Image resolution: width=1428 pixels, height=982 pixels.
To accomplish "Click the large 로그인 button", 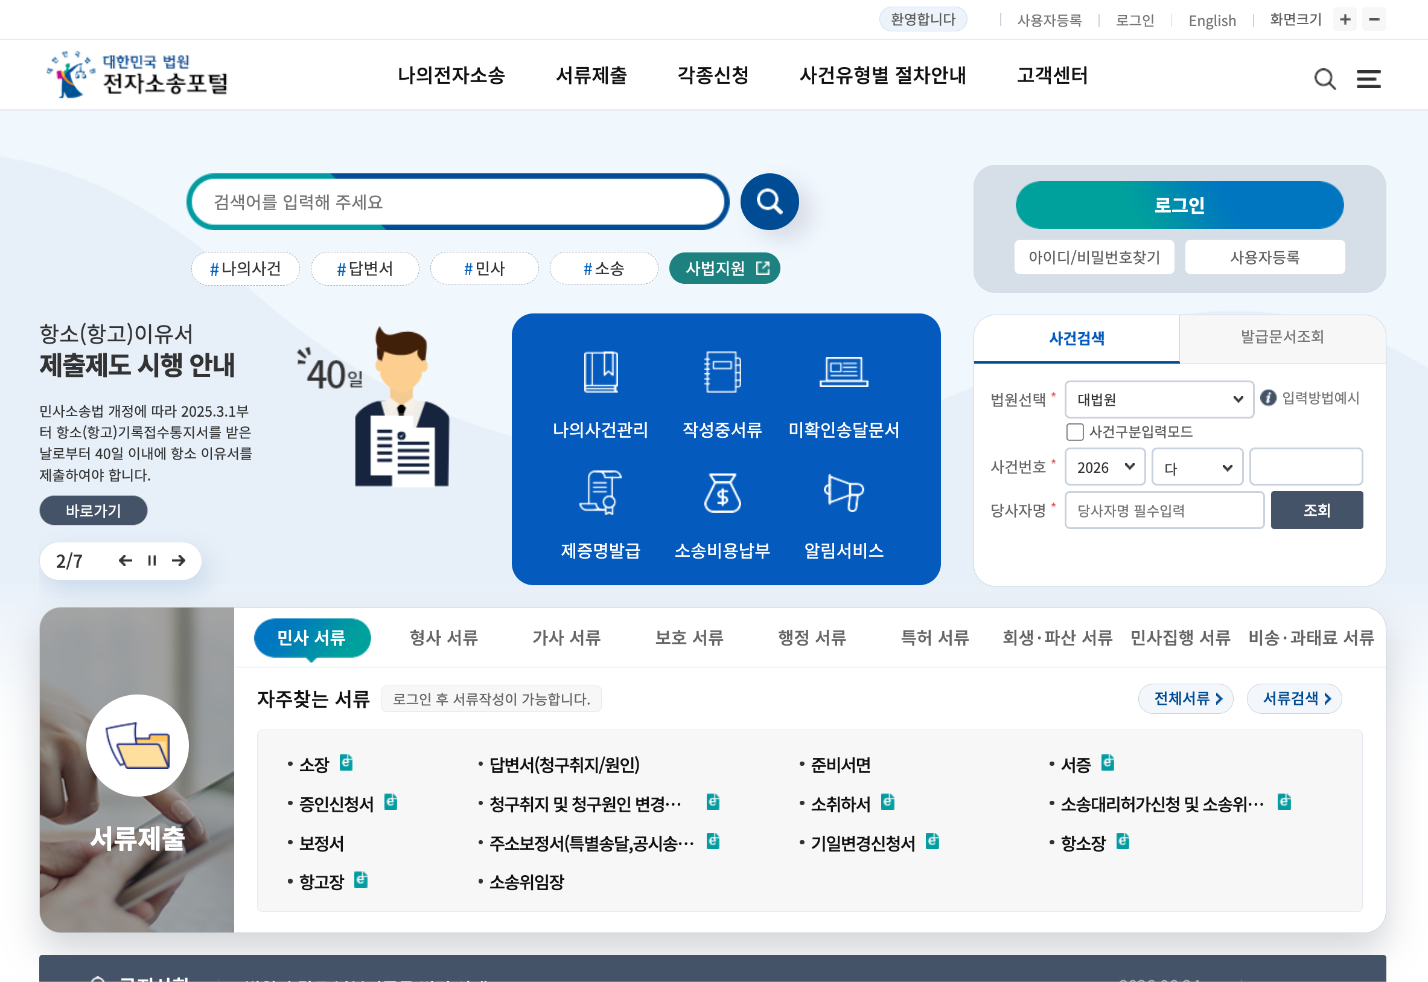I will pos(1179,205).
